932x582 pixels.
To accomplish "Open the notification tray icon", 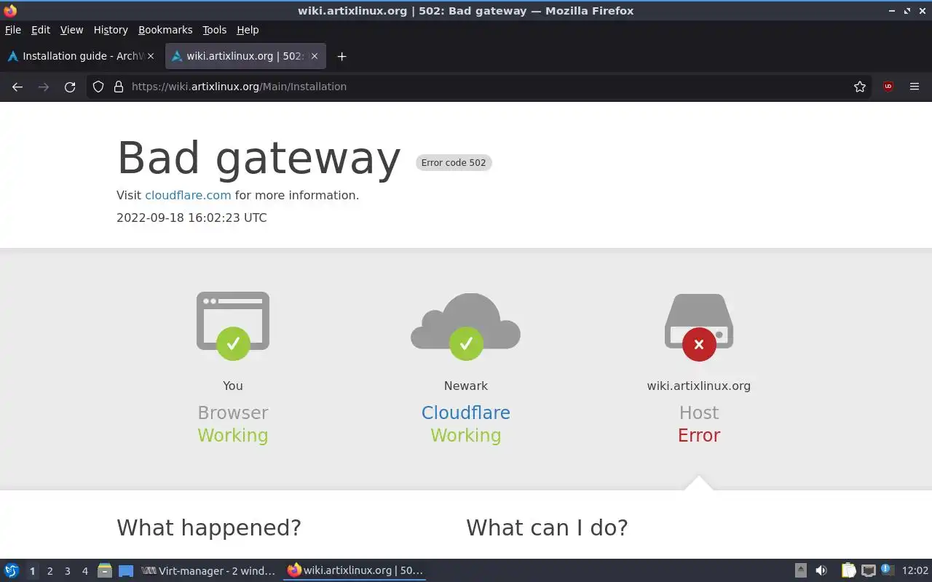I will [887, 570].
